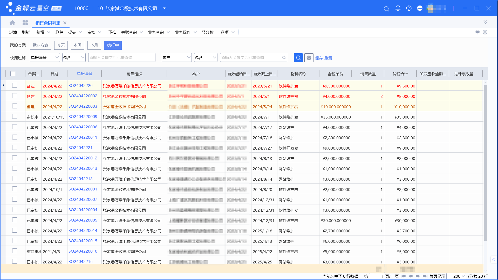The width and height of the screenshot is (498, 280).
Task: Toggle the light bulb theme icon
Action: point(477,32)
